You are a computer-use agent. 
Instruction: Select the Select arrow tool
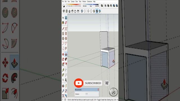pos(63,18)
